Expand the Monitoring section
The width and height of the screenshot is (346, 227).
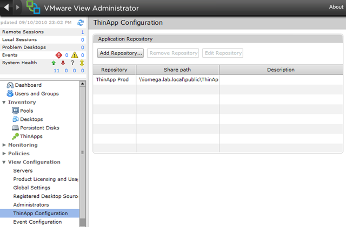(4, 145)
